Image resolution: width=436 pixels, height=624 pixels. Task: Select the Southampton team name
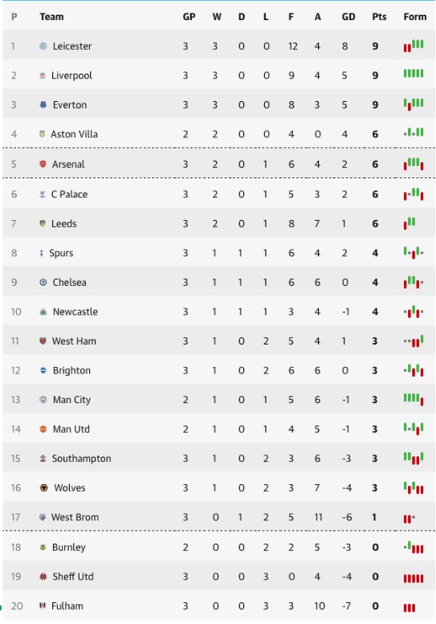pyautogui.click(x=82, y=459)
